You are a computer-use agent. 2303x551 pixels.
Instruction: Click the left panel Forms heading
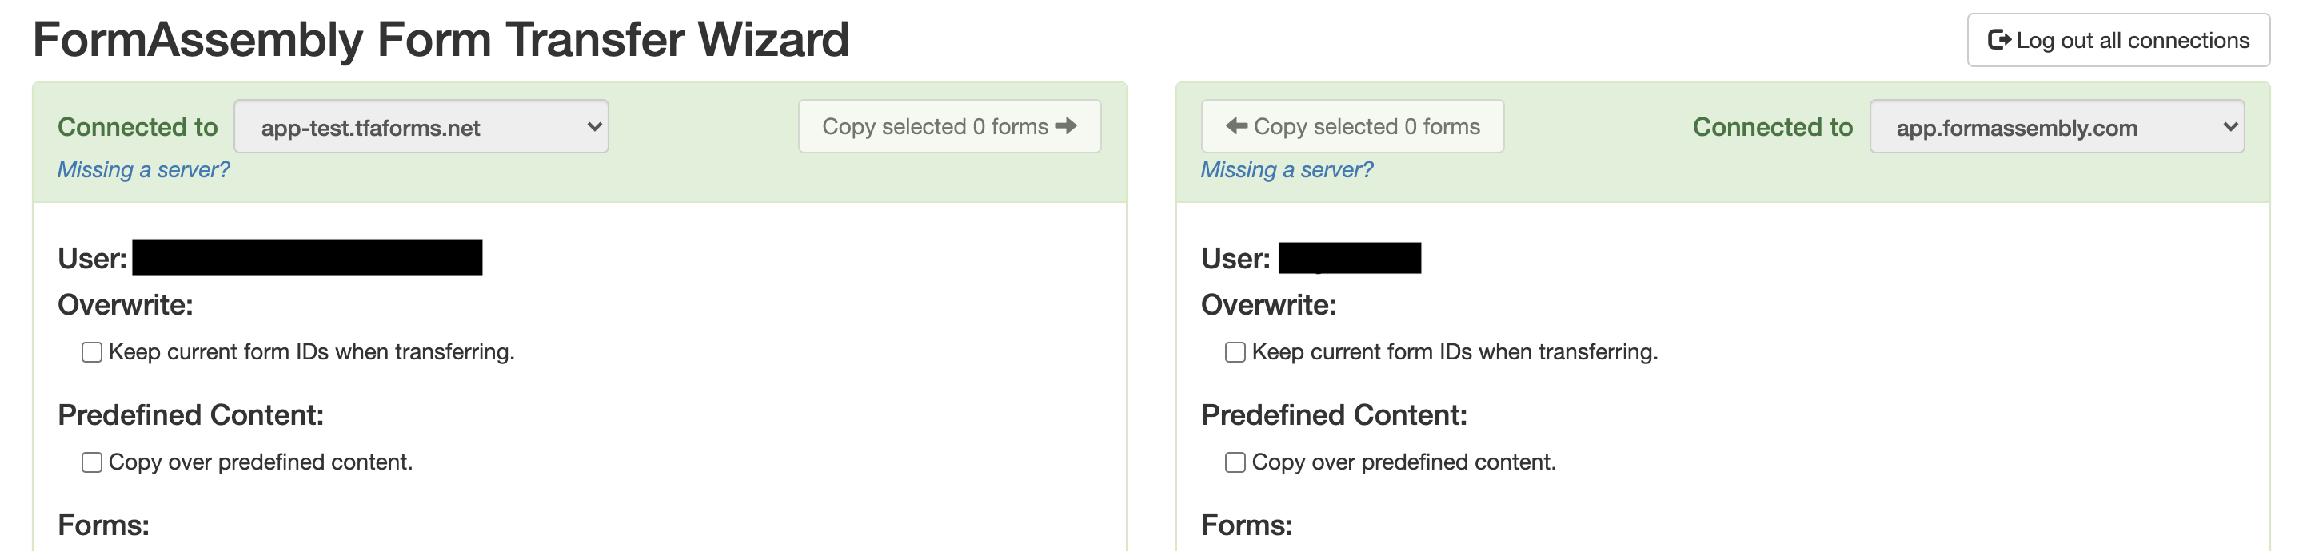pyautogui.click(x=104, y=525)
